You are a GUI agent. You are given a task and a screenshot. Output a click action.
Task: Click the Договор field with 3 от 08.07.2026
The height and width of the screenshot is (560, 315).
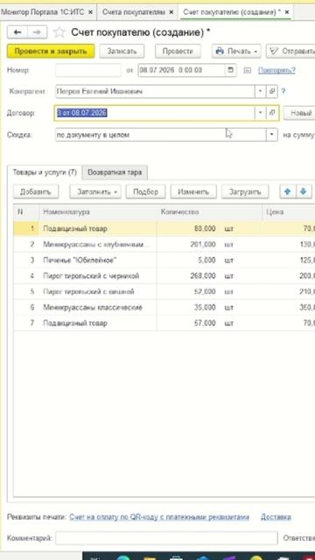pyautogui.click(x=155, y=113)
